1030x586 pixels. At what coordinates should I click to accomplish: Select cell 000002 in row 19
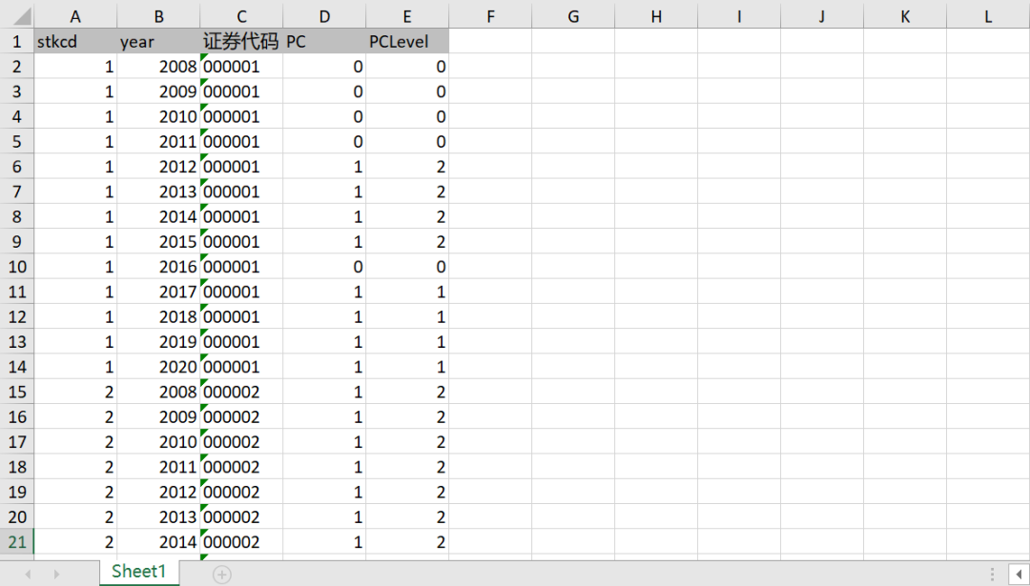(241, 493)
